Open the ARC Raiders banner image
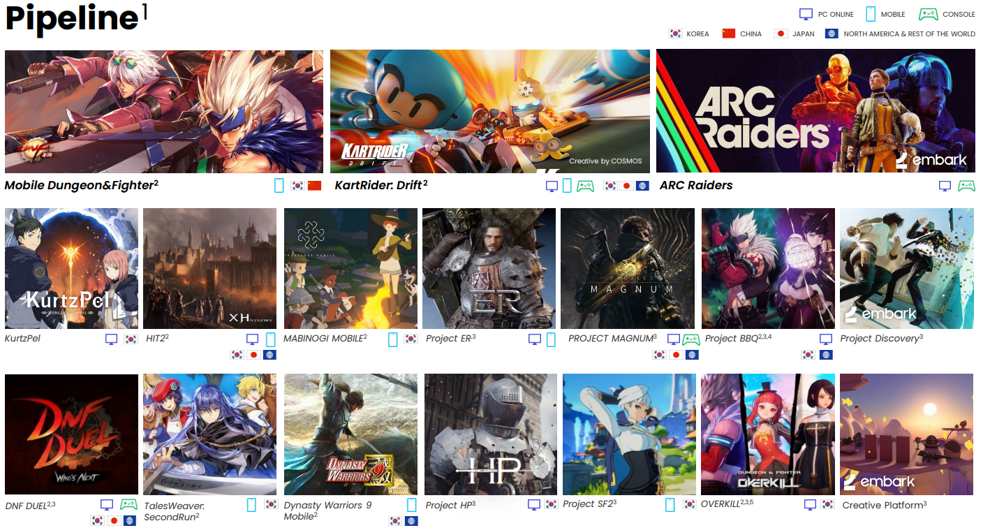The image size is (990, 528). 815,111
